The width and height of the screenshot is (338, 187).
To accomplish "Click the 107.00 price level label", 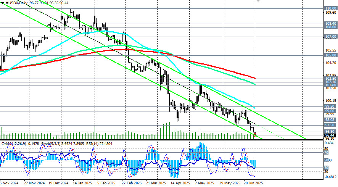I will (331, 37).
